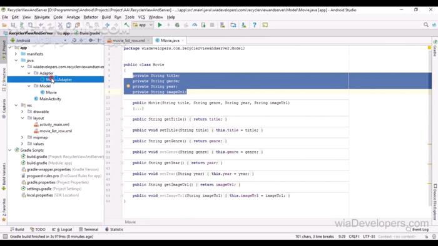Viewport: 438px width, 246px height.
Task: Click CRLF line separator in status bar
Action: point(354,237)
